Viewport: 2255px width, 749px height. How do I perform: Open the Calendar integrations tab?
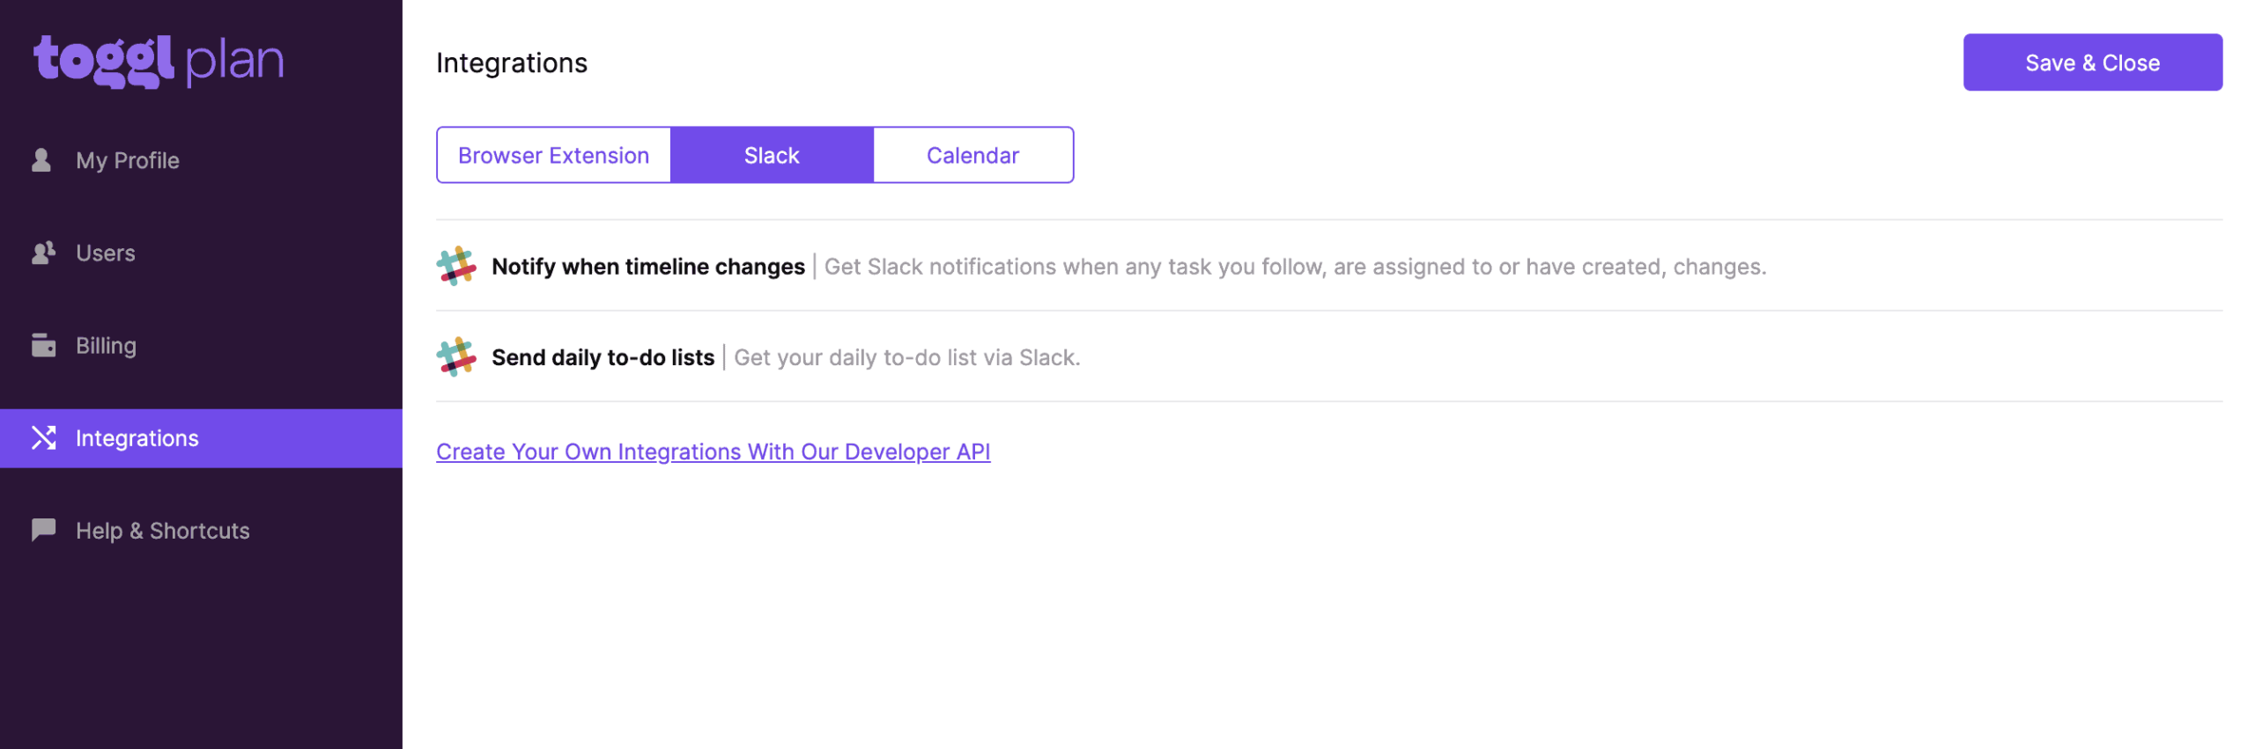click(x=972, y=156)
